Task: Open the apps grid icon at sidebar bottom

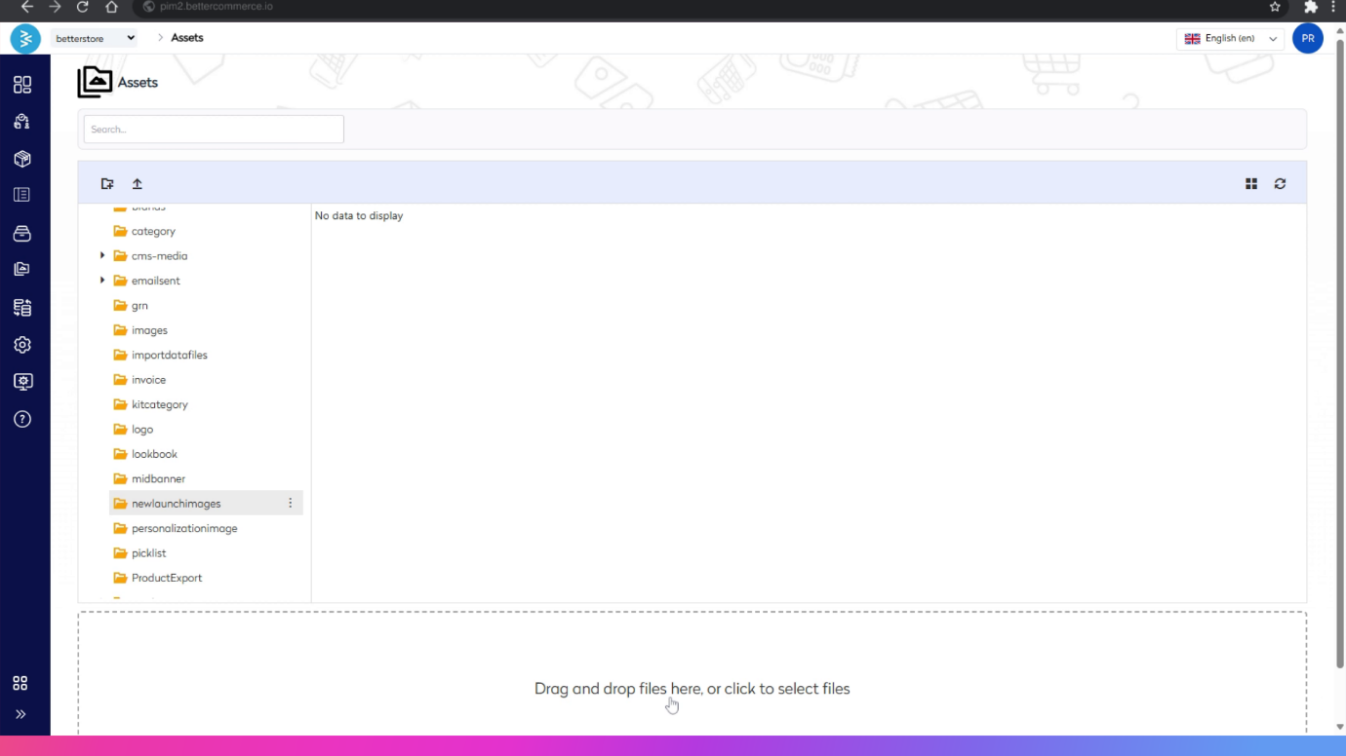Action: tap(20, 683)
